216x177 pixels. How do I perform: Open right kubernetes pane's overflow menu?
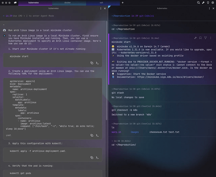tap(208, 8)
